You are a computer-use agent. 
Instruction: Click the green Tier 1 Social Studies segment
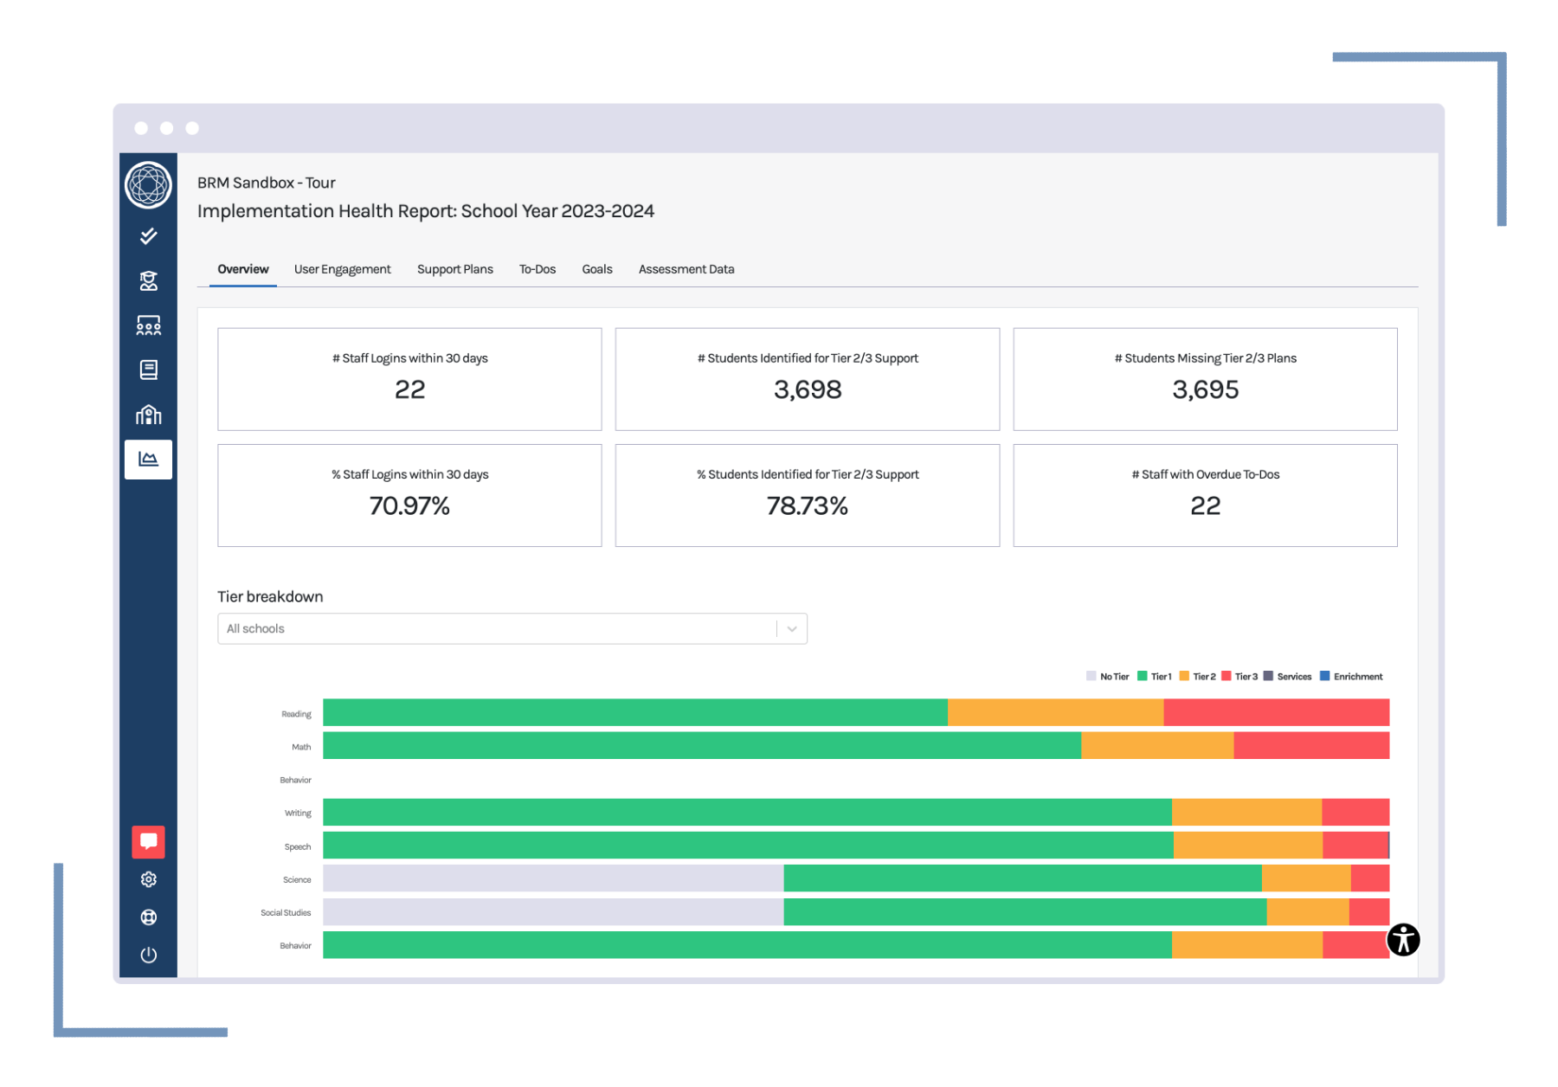(1025, 911)
